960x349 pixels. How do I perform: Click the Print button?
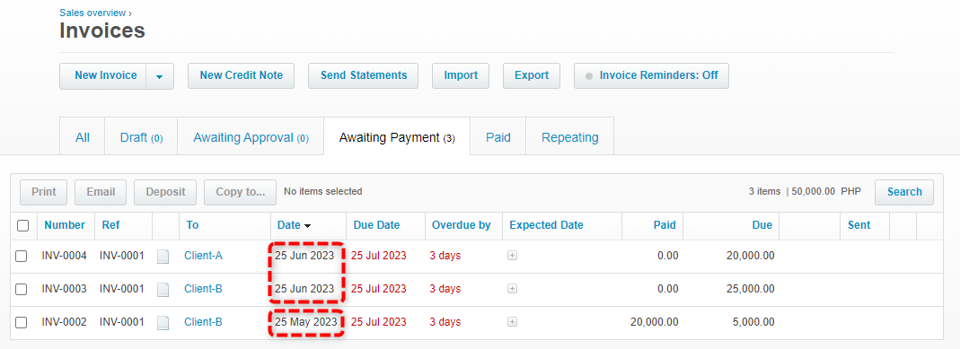click(x=44, y=192)
